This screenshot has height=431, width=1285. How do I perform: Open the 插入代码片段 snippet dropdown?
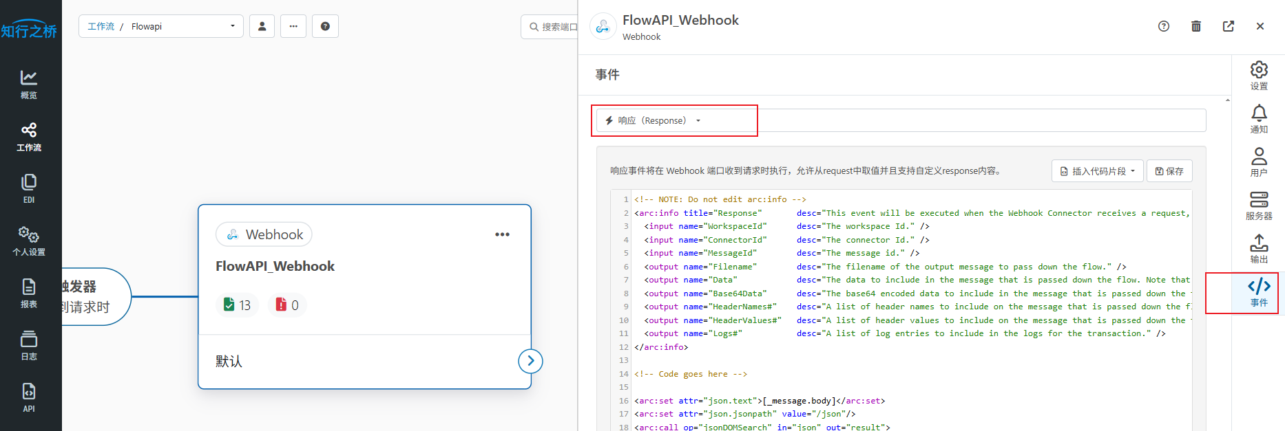pos(1097,171)
